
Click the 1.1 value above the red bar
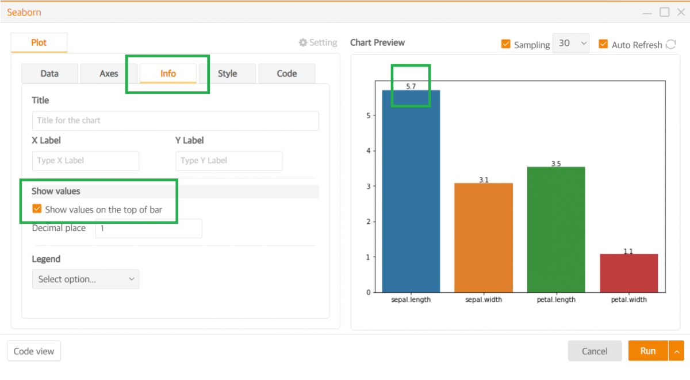tap(628, 251)
